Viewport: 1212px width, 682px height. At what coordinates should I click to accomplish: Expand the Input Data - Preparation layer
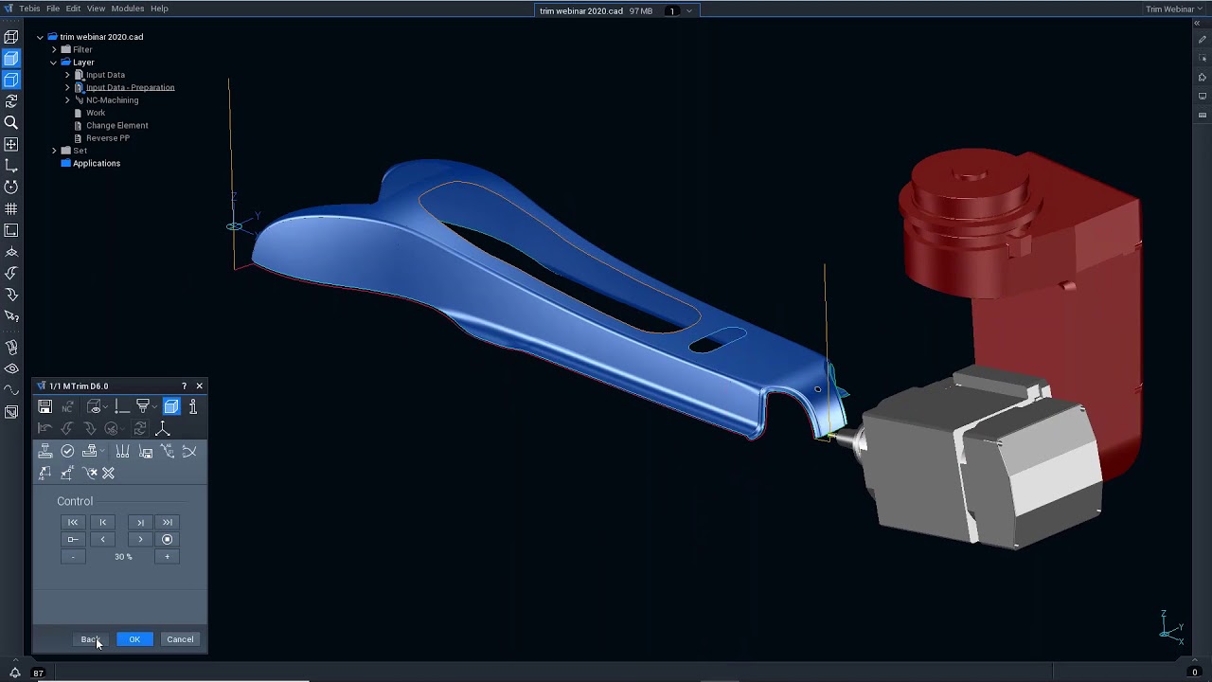click(x=67, y=87)
